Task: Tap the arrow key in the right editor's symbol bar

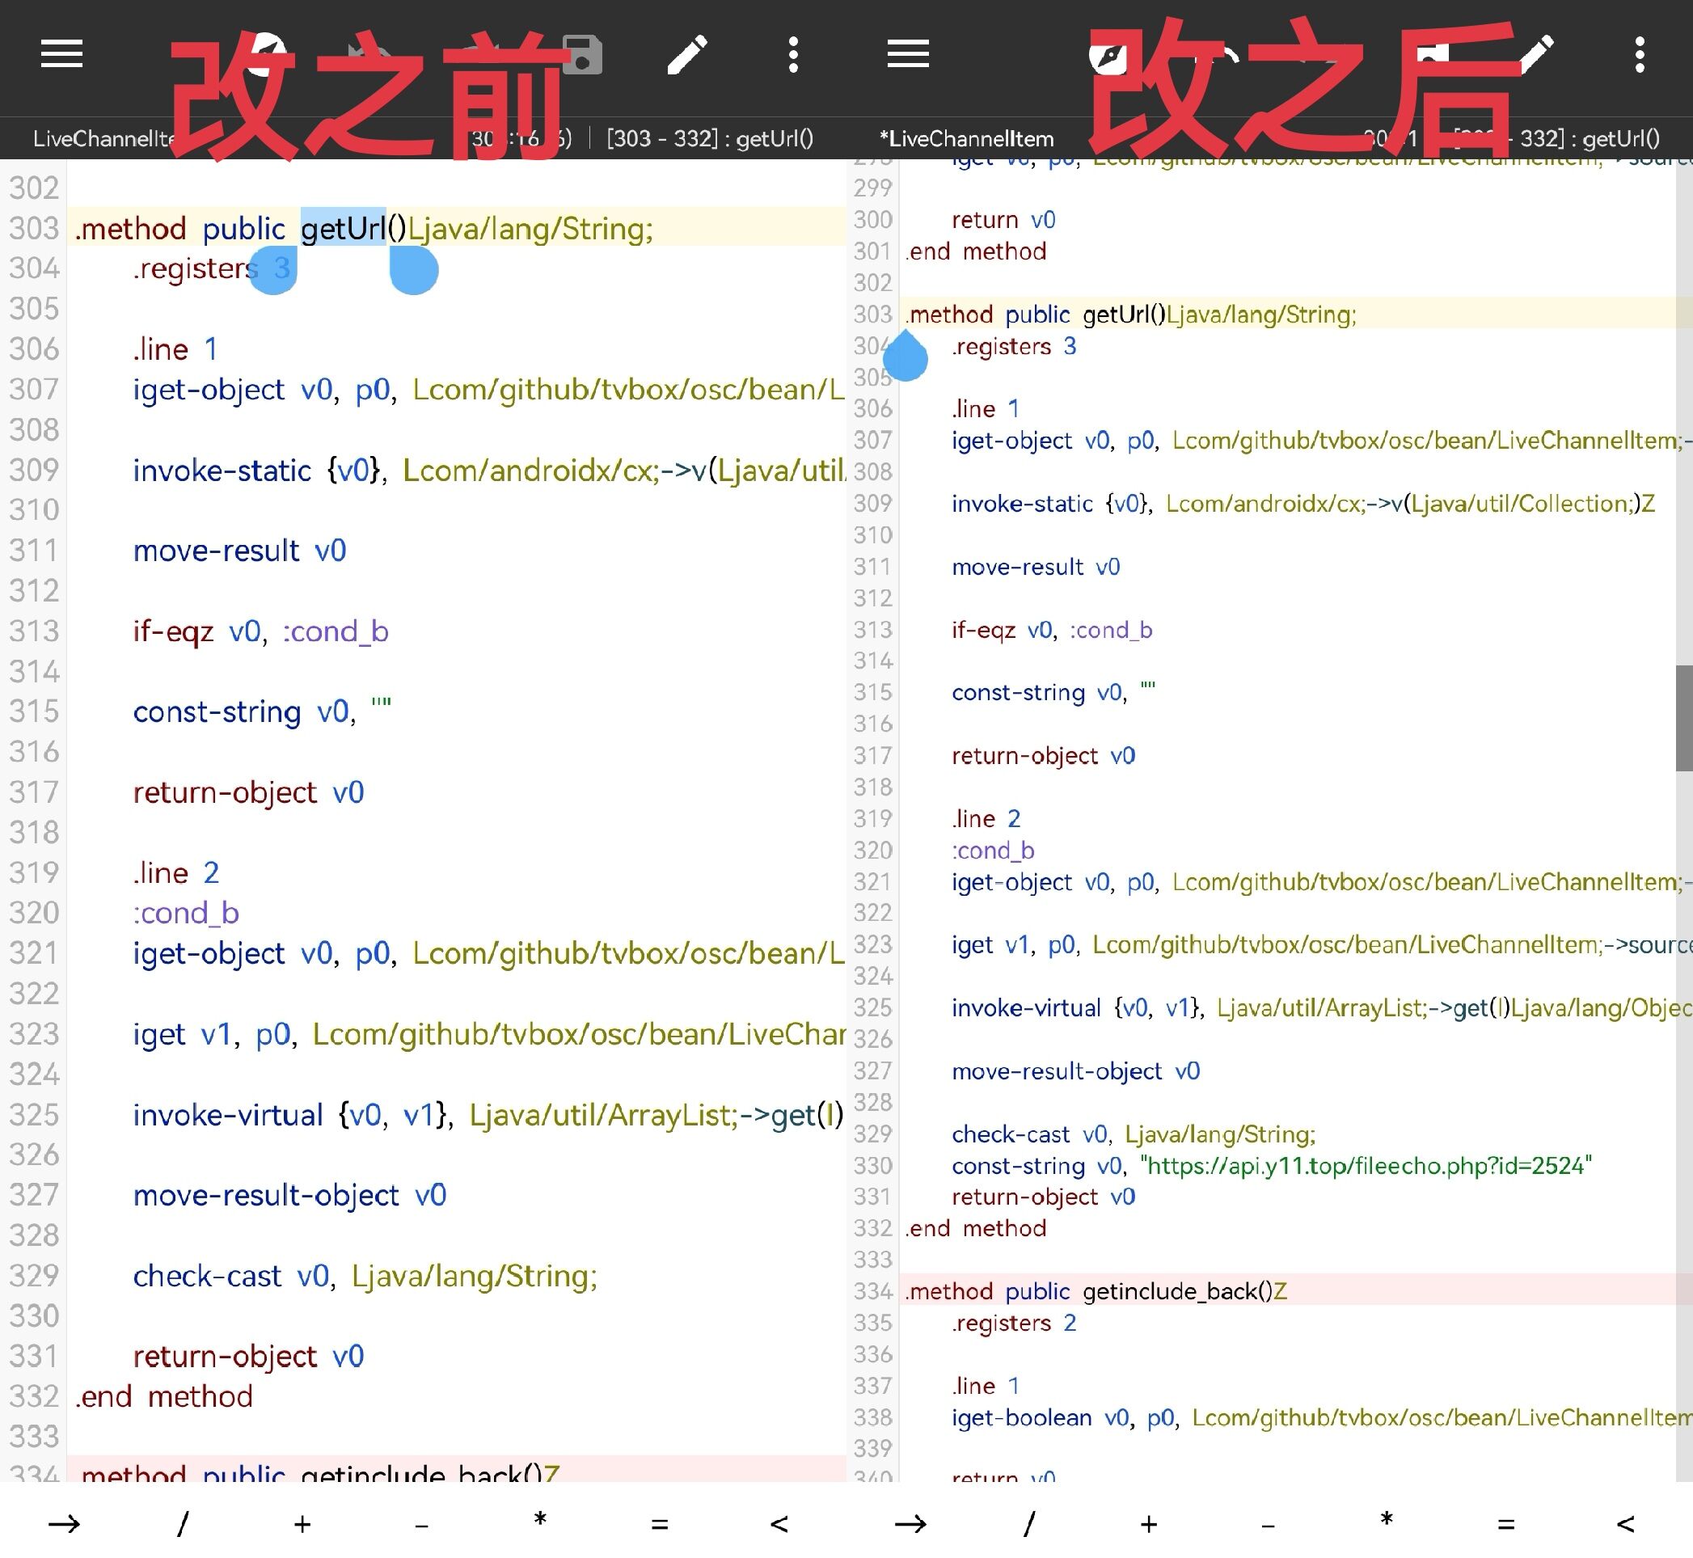Action: coord(910,1523)
